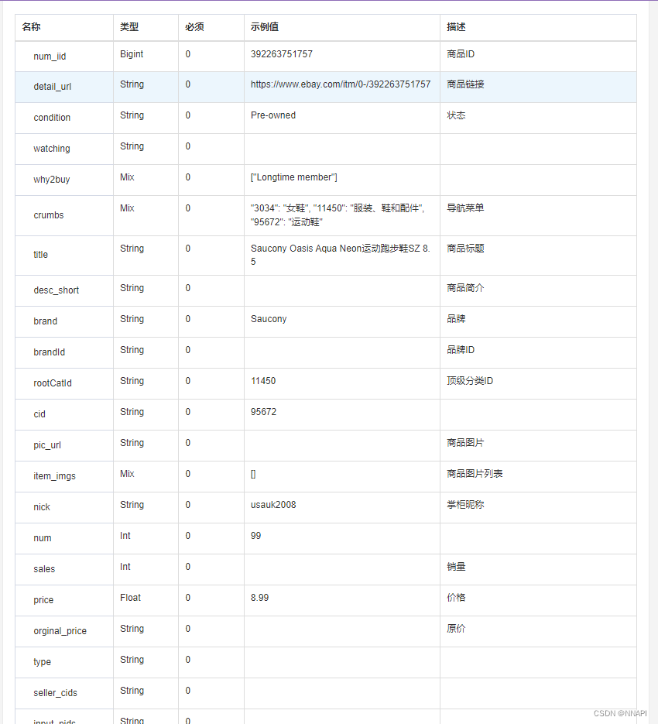Select the 销量 description
The width and height of the screenshot is (658, 724).
[456, 566]
